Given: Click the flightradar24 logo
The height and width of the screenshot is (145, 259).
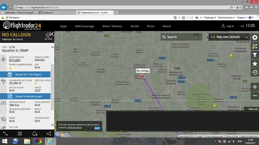Looking at the screenshot, I should tap(22, 26).
